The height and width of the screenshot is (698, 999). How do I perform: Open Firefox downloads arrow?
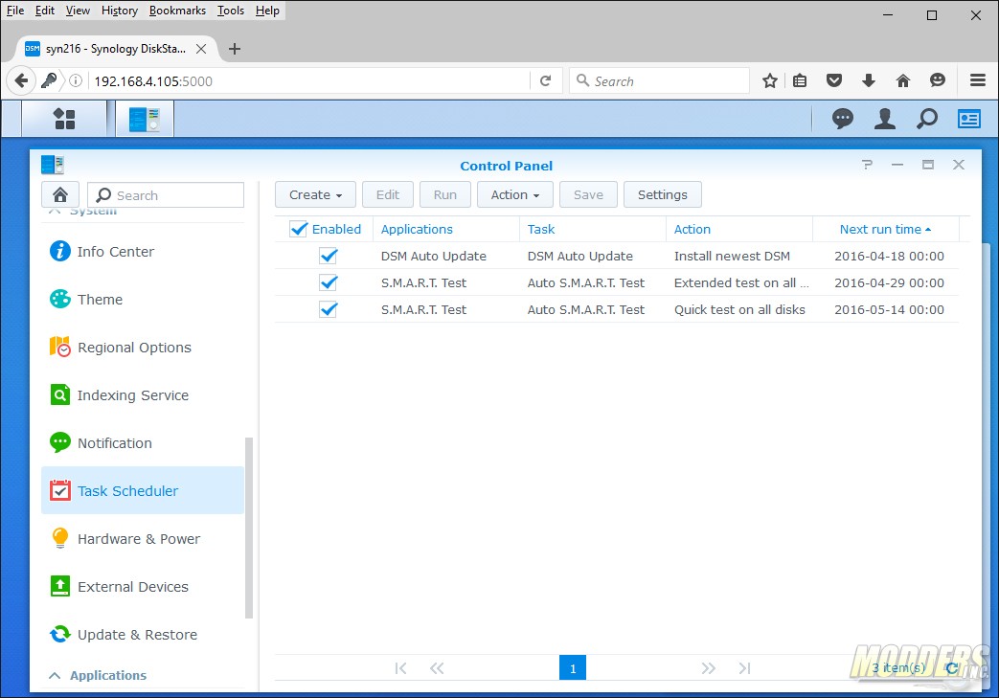pyautogui.click(x=869, y=80)
